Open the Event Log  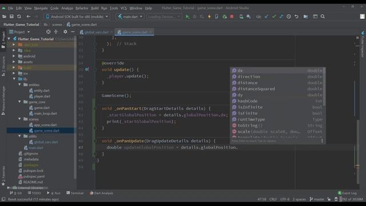pyautogui.click(x=347, y=193)
